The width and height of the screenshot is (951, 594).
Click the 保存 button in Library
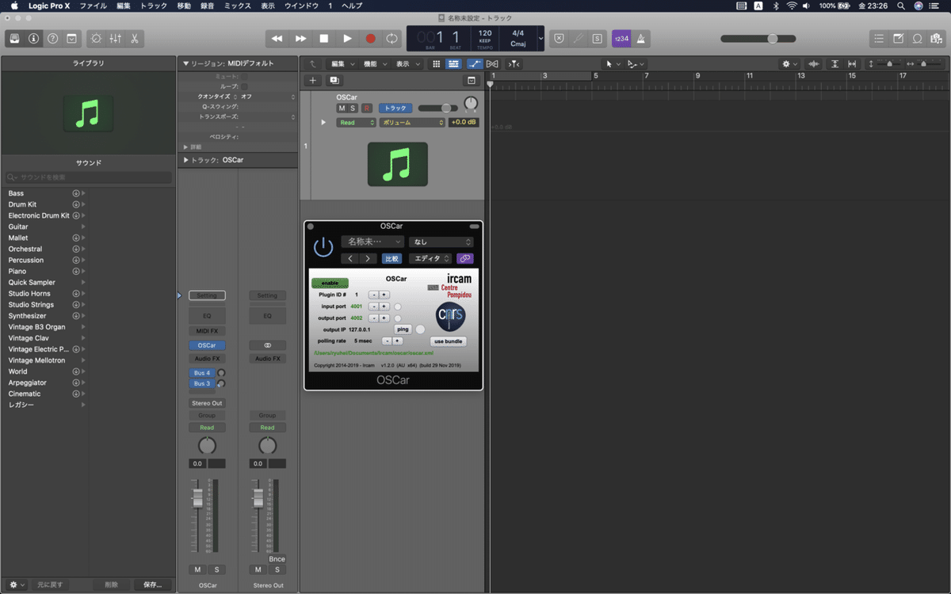[x=152, y=584]
